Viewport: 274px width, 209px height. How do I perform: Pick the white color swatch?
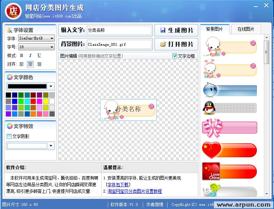[x=52, y=101]
